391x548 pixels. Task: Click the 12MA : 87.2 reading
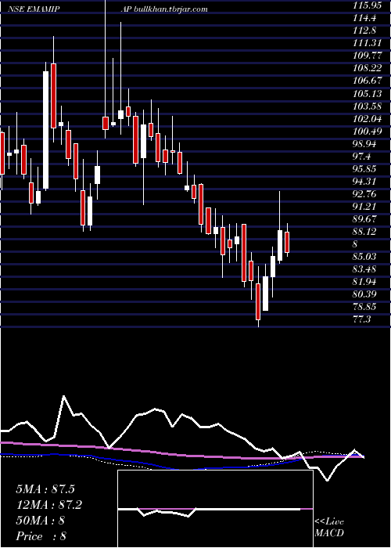48,505
